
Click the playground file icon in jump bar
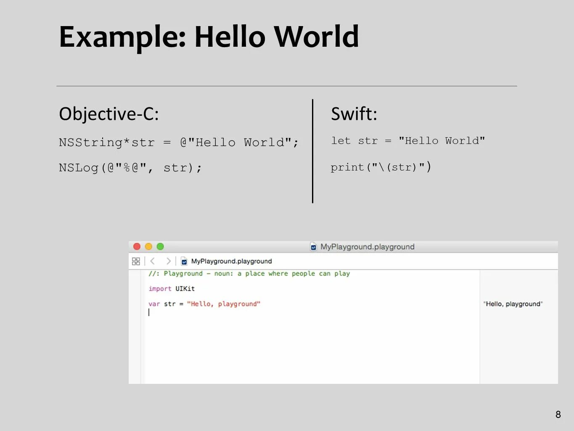click(184, 261)
